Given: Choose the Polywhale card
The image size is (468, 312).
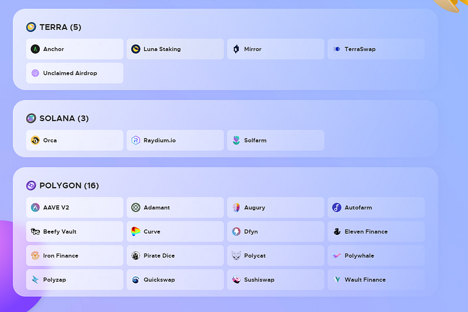Looking at the screenshot, I should pyautogui.click(x=376, y=255).
